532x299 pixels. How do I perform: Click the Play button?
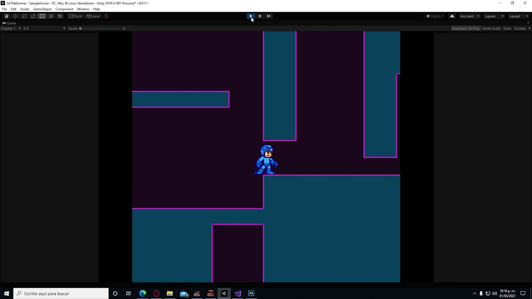coord(251,16)
